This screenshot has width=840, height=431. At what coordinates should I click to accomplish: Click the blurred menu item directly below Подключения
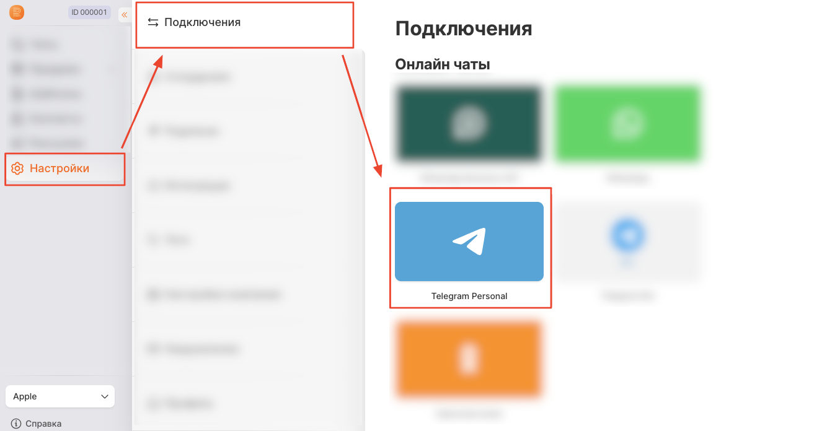[248, 77]
